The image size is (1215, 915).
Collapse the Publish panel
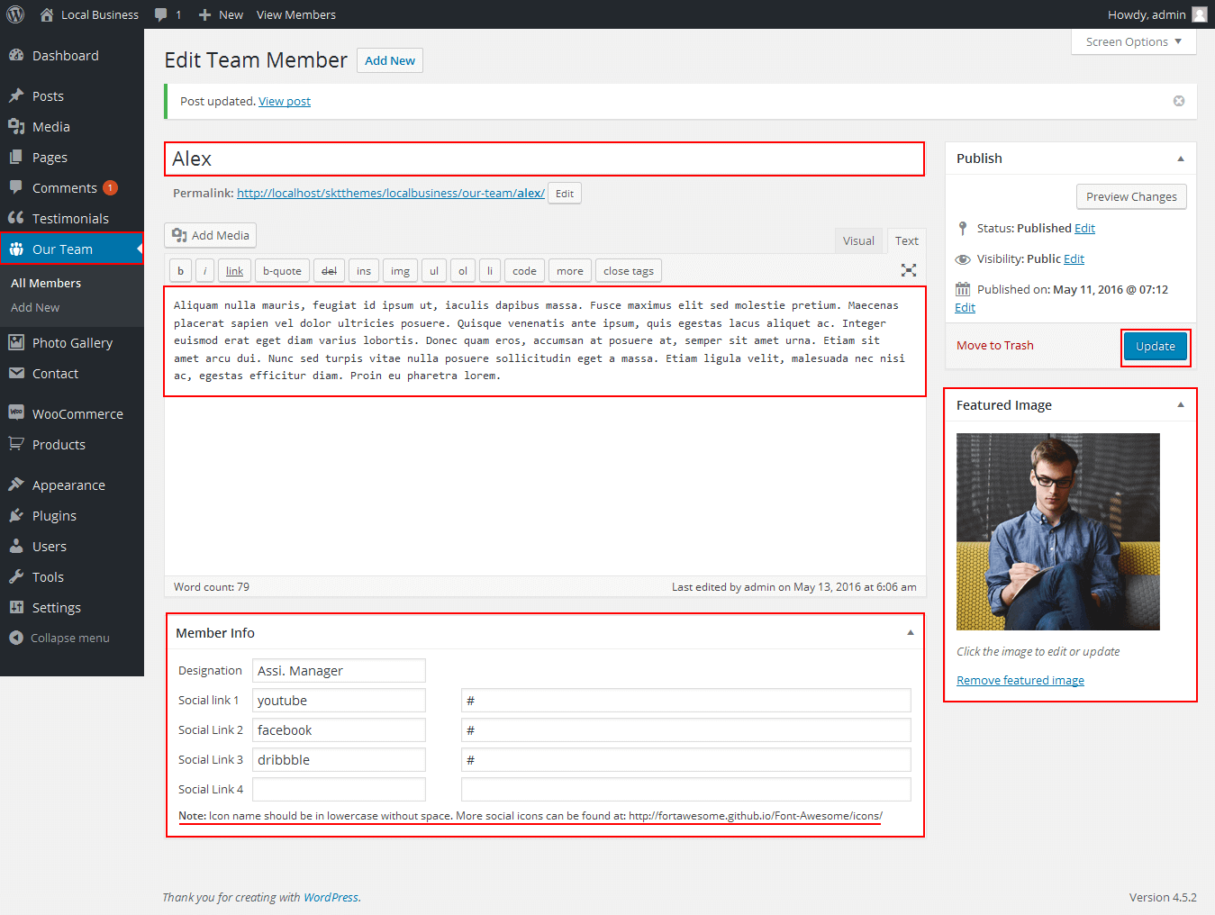(1180, 159)
